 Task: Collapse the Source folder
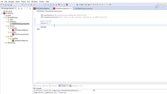click(6, 26)
